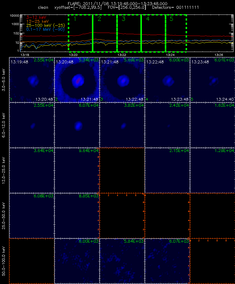Click the '6.0-12.0 keV' row label
This screenshot has width=235, height=284.
(x=4, y=125)
